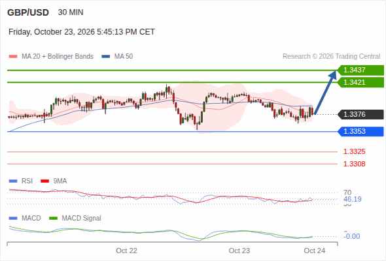
Task: Click the 9MA legend label
Action: (x=60, y=181)
